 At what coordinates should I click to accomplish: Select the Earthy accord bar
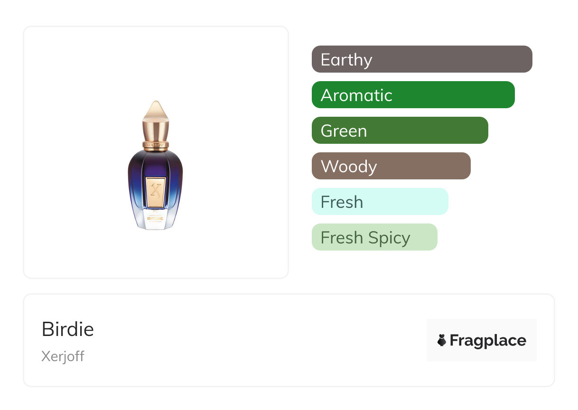[421, 59]
